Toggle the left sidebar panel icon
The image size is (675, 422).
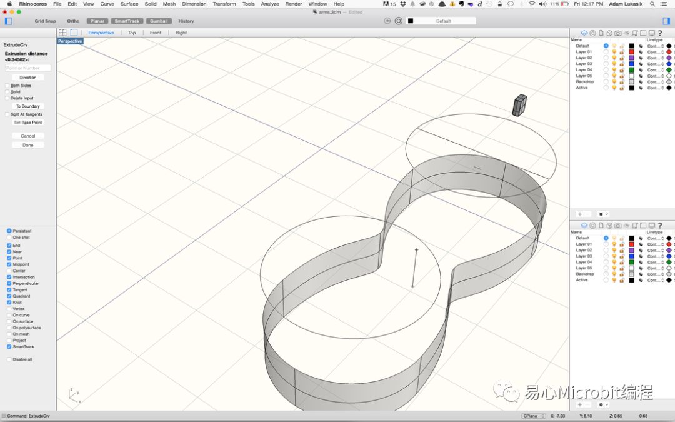point(8,21)
